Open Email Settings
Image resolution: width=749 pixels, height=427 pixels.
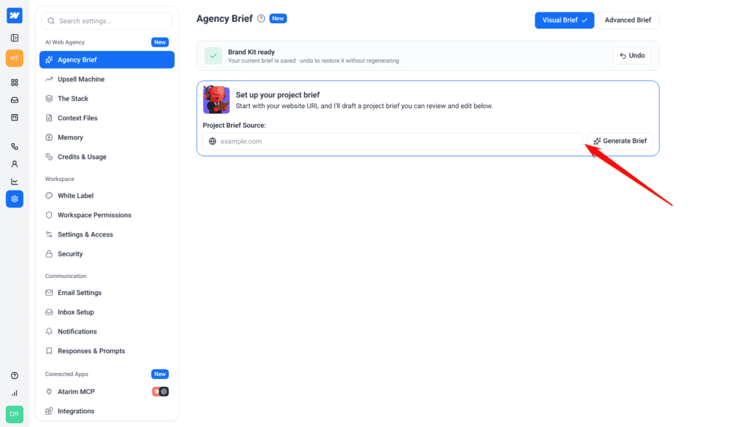tap(107, 293)
